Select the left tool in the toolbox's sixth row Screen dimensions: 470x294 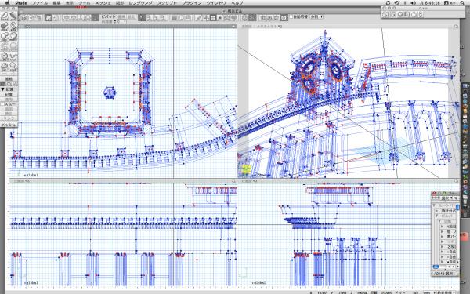click(5, 67)
